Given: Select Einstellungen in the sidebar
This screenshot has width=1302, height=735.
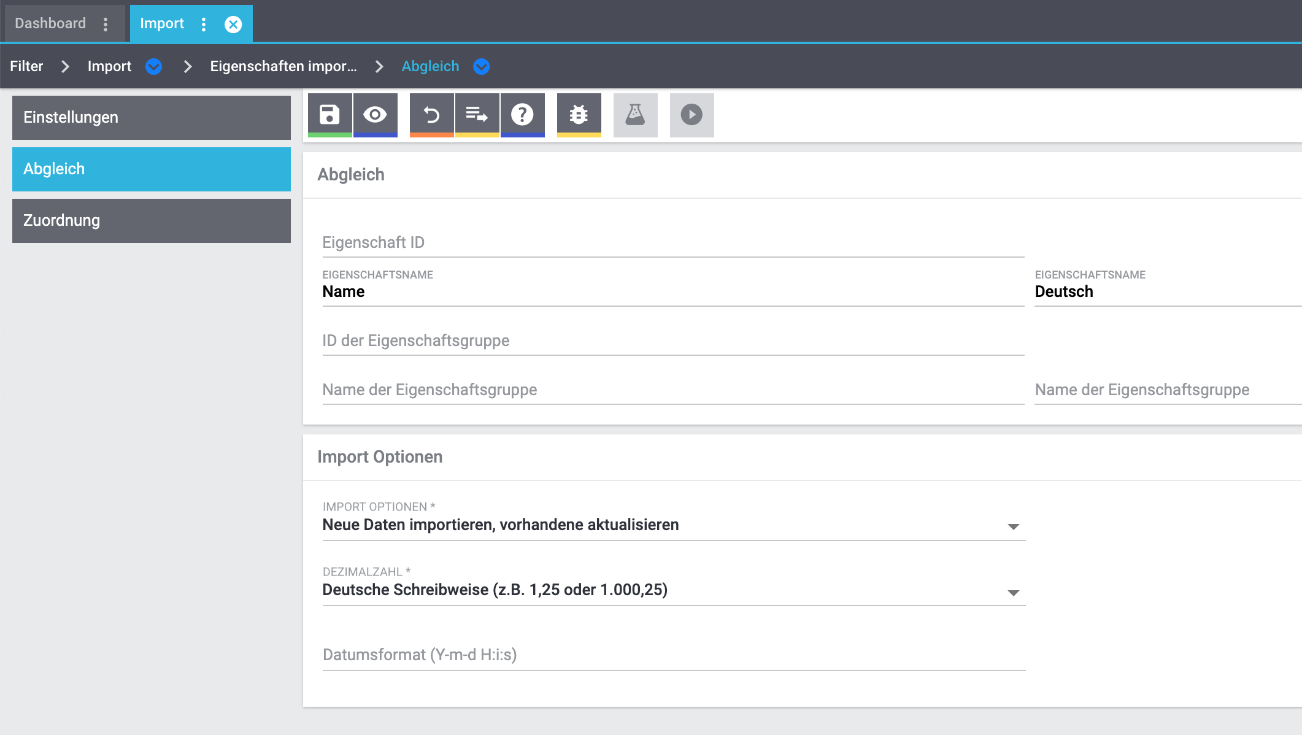Looking at the screenshot, I should (x=151, y=117).
